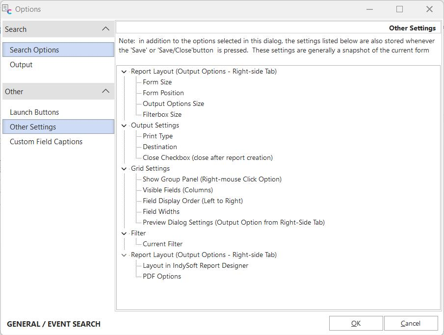444x335 pixels.
Task: Click the PDF Options tree item
Action: click(162, 277)
